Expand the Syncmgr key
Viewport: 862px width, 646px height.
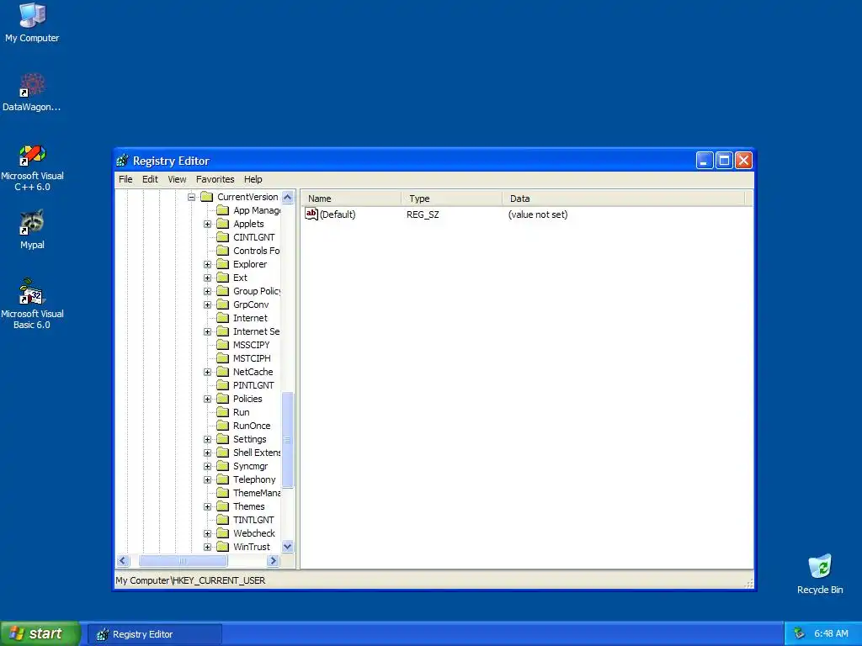point(207,466)
